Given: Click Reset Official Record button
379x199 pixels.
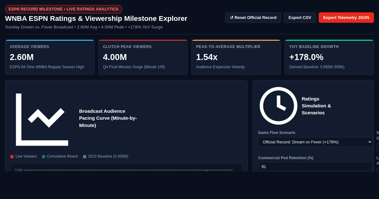Looking at the screenshot, I should (x=253, y=18).
